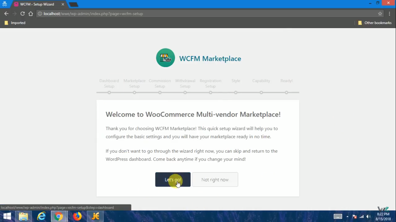Open Firefox from the taskbar
Screen dimensions: 396x222
tap(77, 216)
